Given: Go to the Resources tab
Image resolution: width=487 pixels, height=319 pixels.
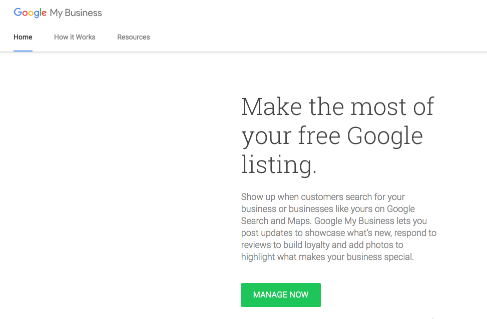Looking at the screenshot, I should pos(133,37).
